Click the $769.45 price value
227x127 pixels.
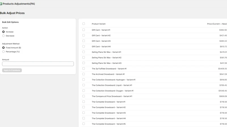click(223, 85)
